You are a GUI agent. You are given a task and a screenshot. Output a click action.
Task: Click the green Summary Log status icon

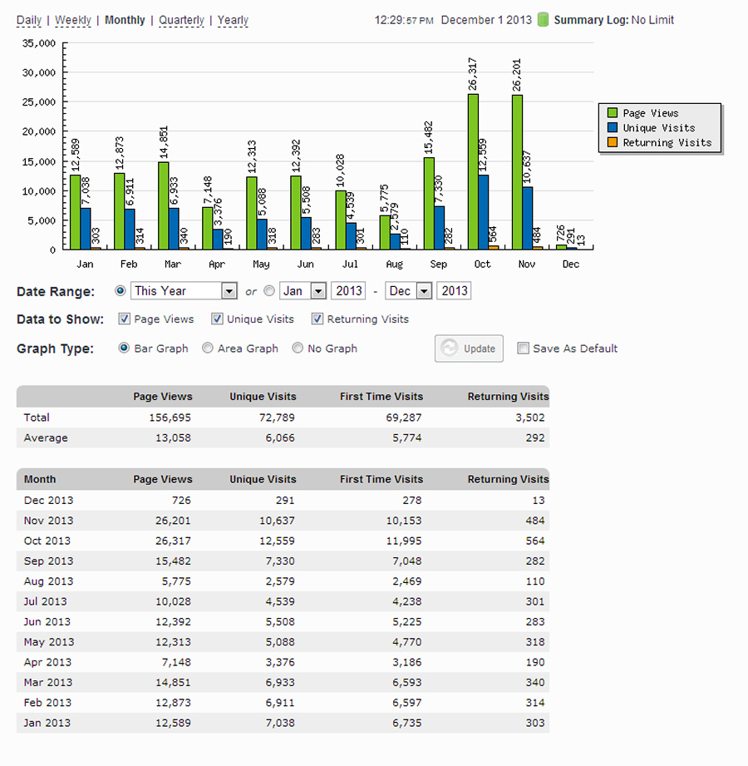[544, 19]
